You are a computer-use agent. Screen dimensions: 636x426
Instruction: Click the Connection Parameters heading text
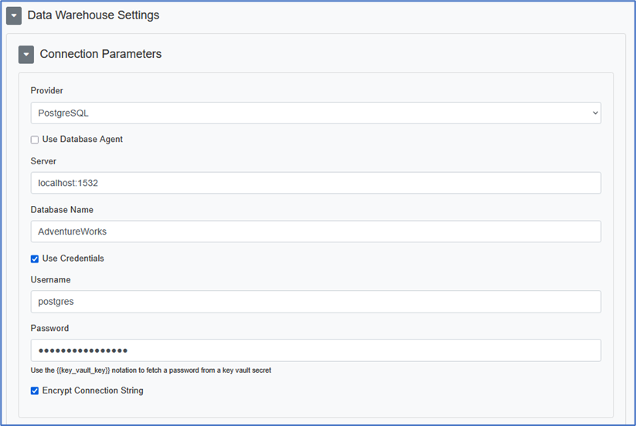point(100,54)
